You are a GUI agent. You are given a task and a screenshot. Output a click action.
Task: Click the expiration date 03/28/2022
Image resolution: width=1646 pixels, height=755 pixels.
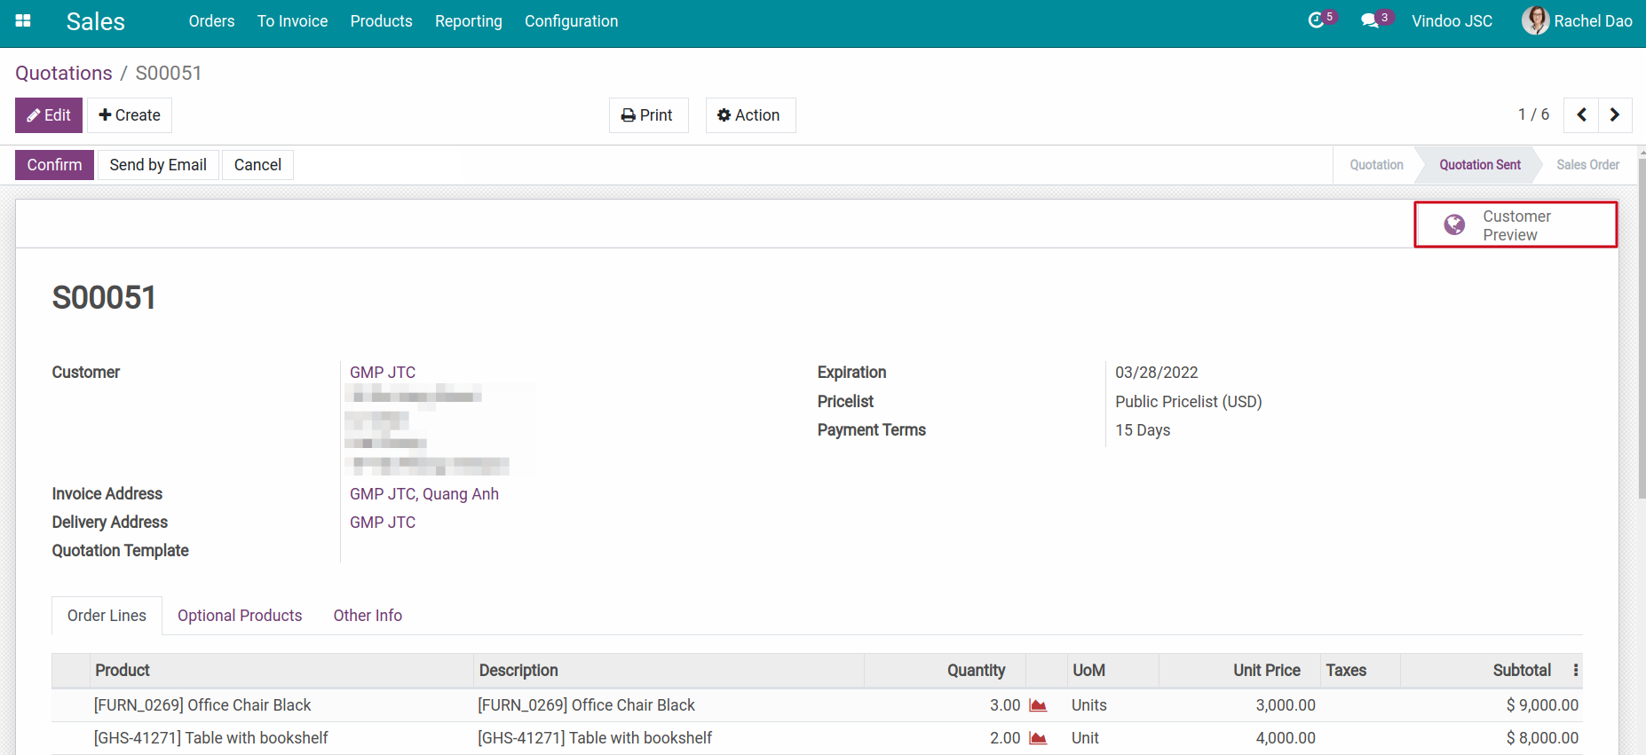click(x=1157, y=373)
